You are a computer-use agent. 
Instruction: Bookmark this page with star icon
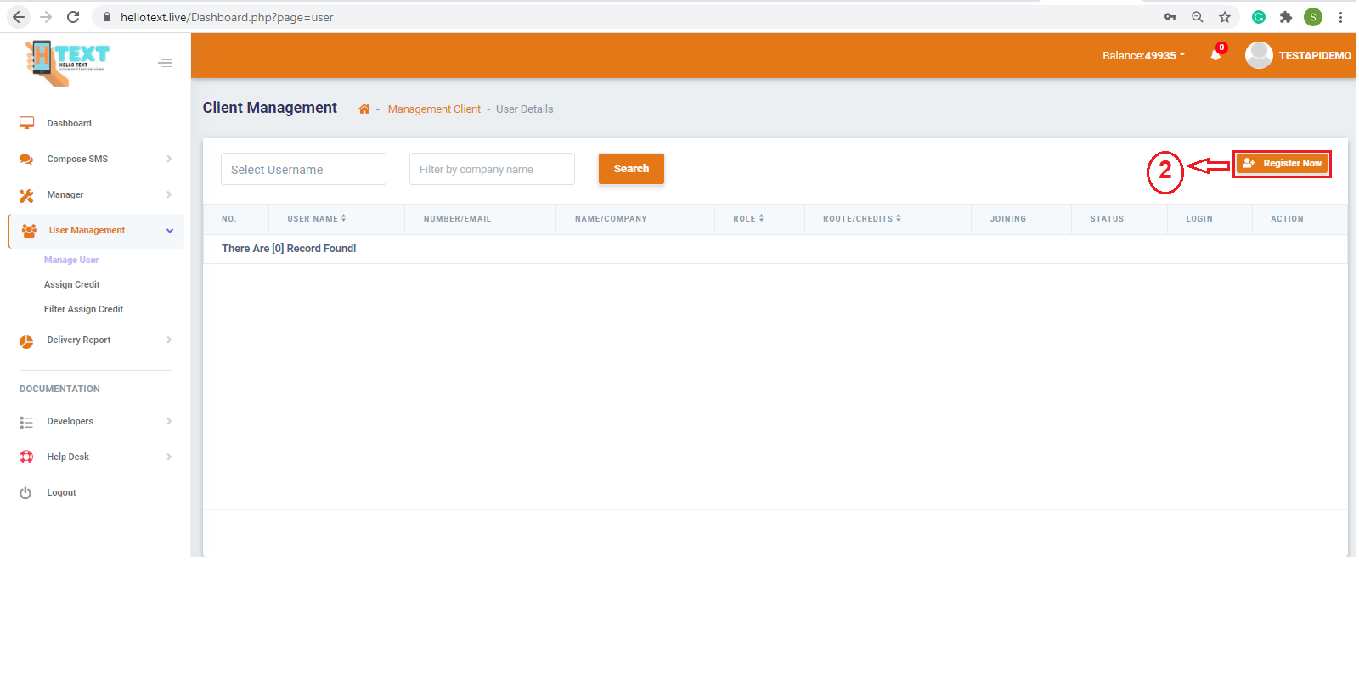click(1224, 17)
